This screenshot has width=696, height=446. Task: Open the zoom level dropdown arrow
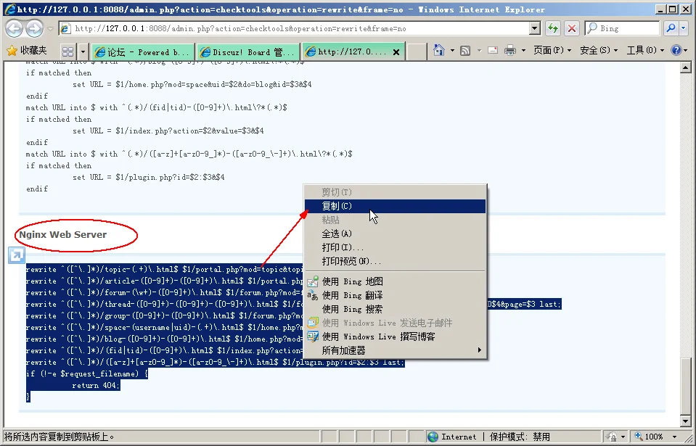click(x=674, y=437)
